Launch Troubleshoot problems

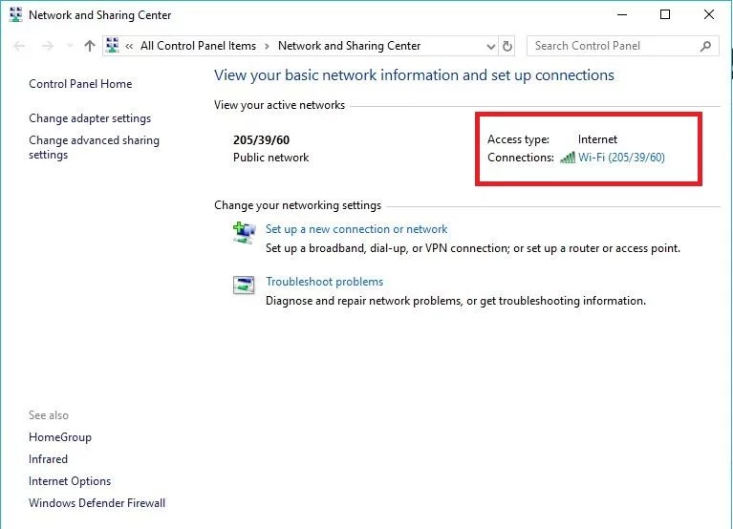[x=324, y=282]
